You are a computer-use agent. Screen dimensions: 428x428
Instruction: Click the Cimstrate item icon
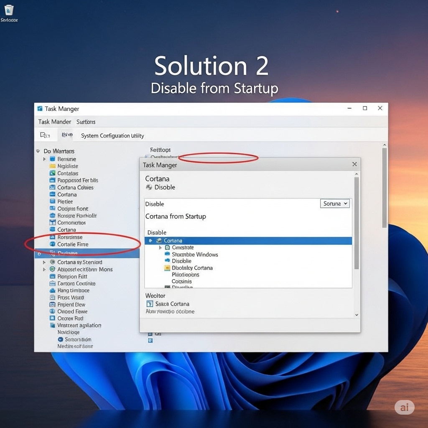coord(167,247)
